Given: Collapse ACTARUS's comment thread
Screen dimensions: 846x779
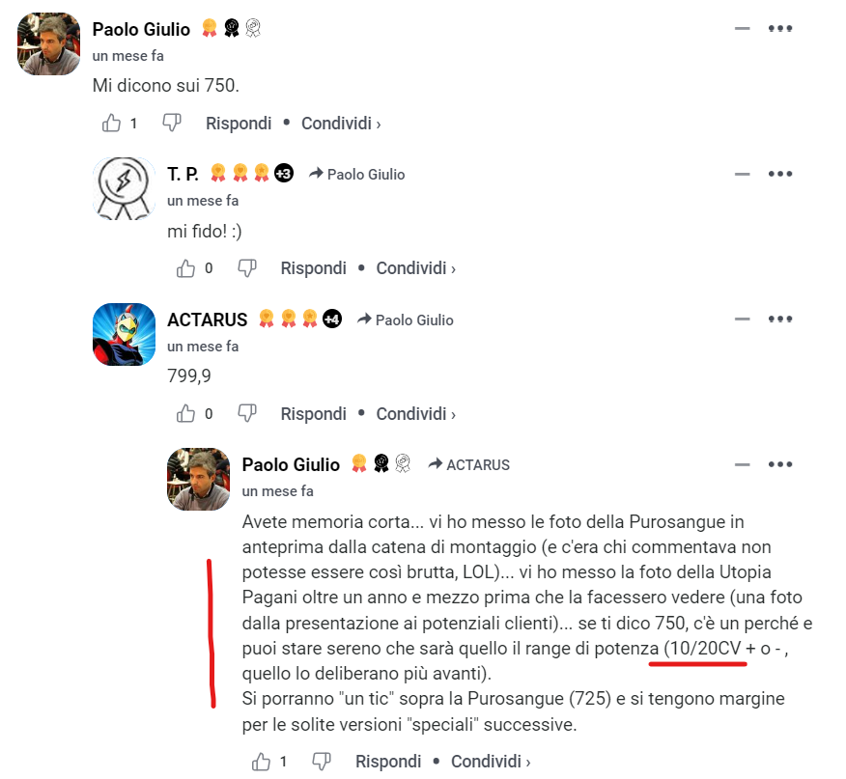Looking at the screenshot, I should tap(743, 319).
